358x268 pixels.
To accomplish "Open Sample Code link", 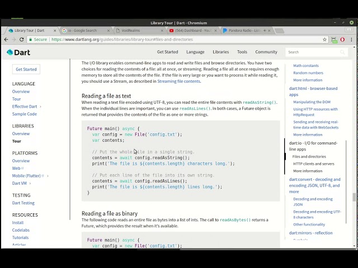I will tap(25, 114).
